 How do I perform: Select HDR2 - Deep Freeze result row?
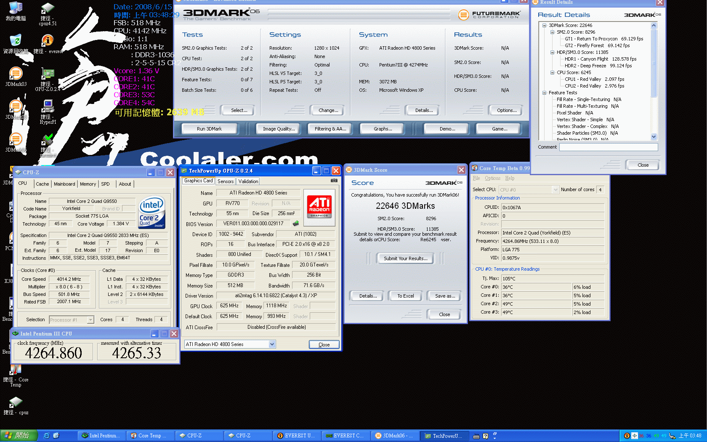[x=598, y=66]
